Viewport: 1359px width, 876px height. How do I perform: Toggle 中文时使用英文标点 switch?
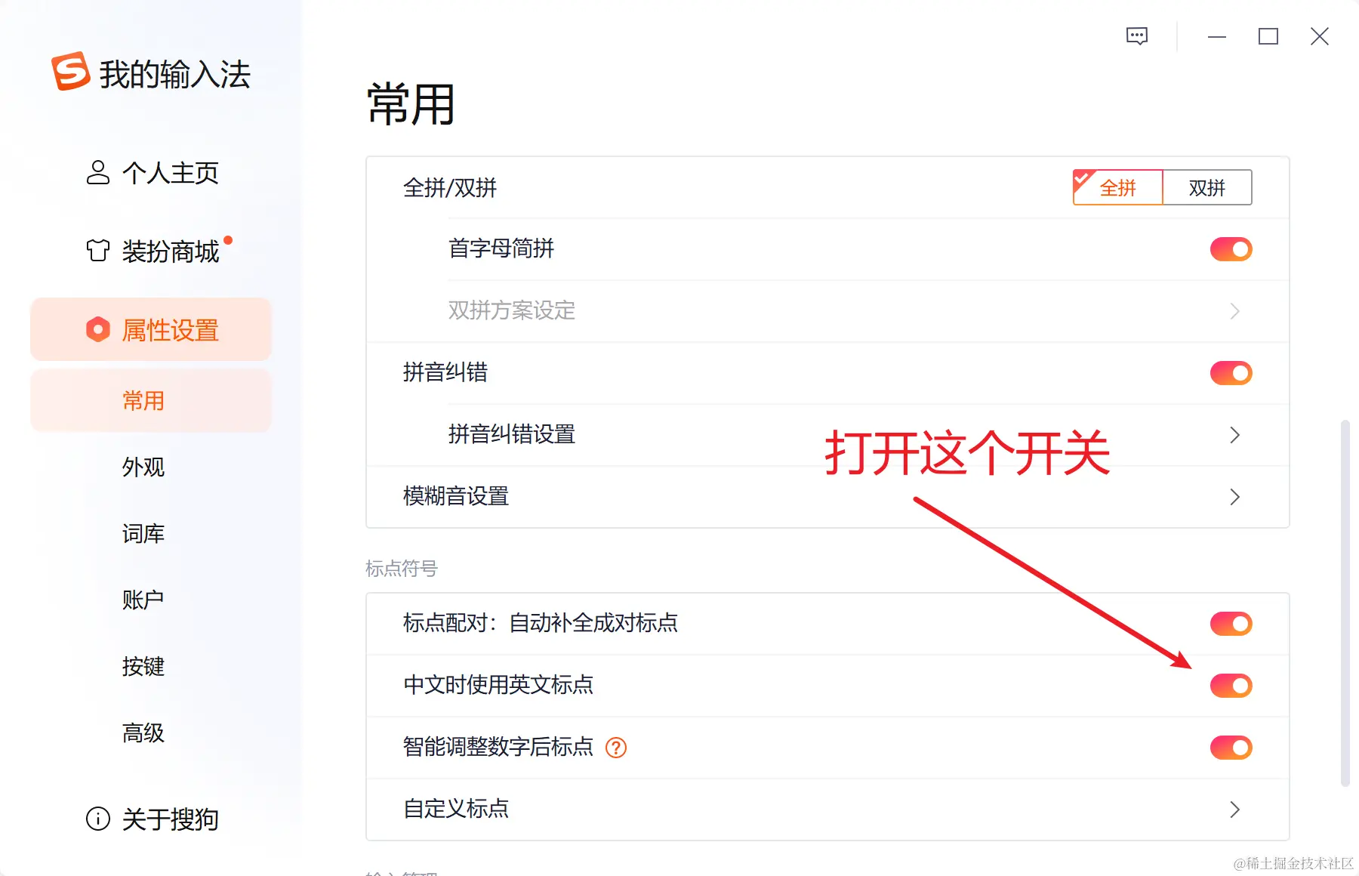click(x=1231, y=686)
